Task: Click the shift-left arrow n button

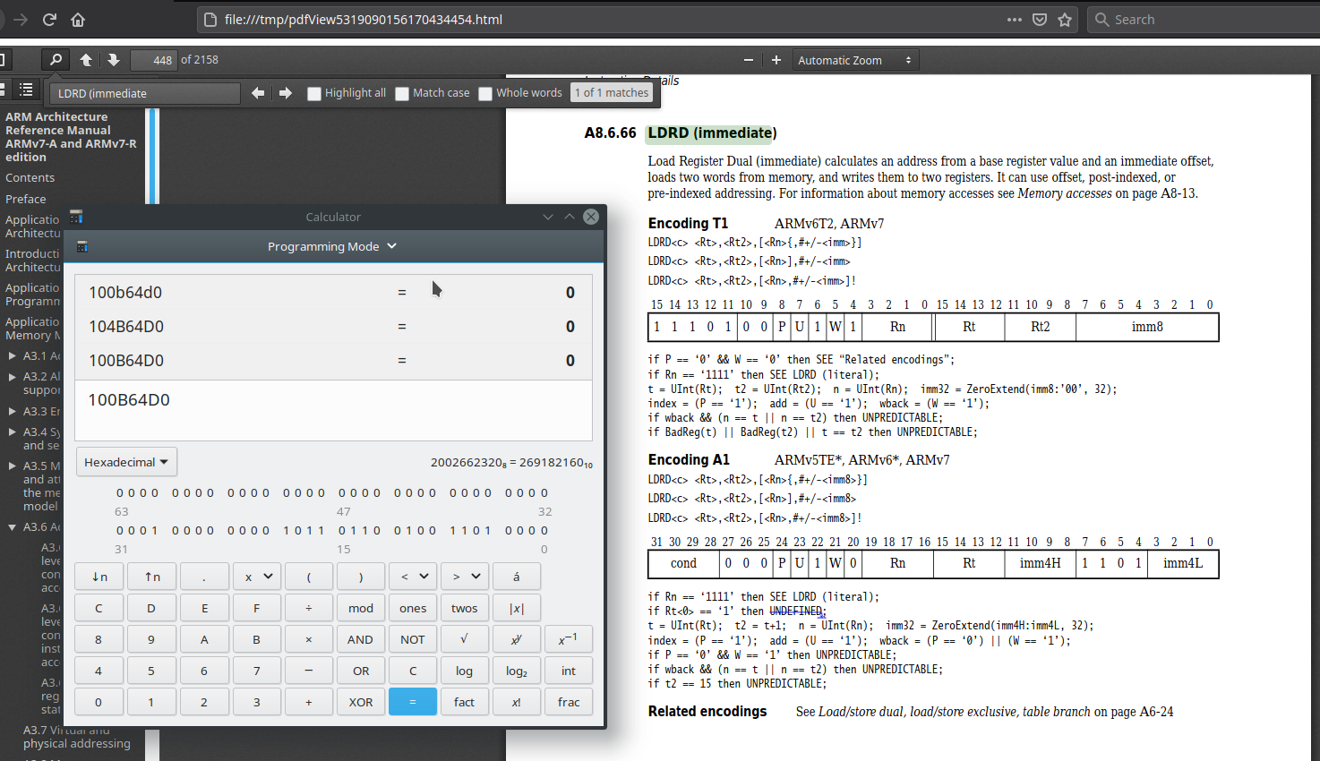Action: pyautogui.click(x=99, y=577)
